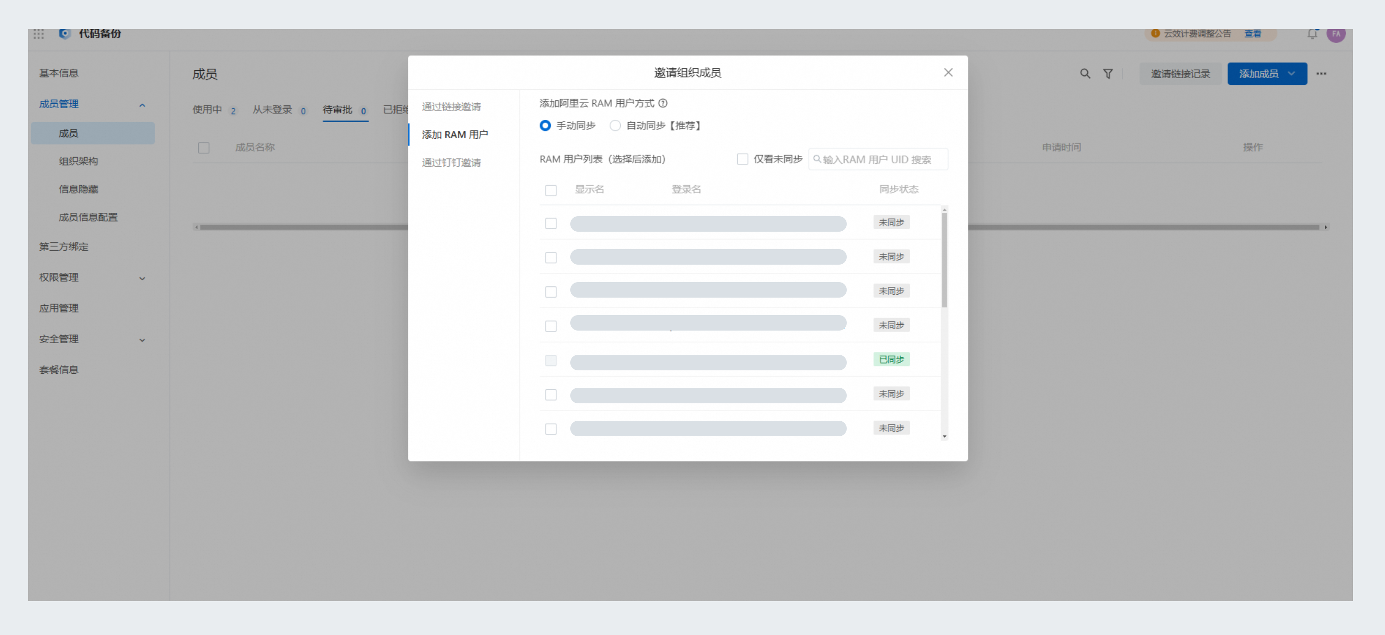Open the more options ellipsis menu

click(1321, 74)
